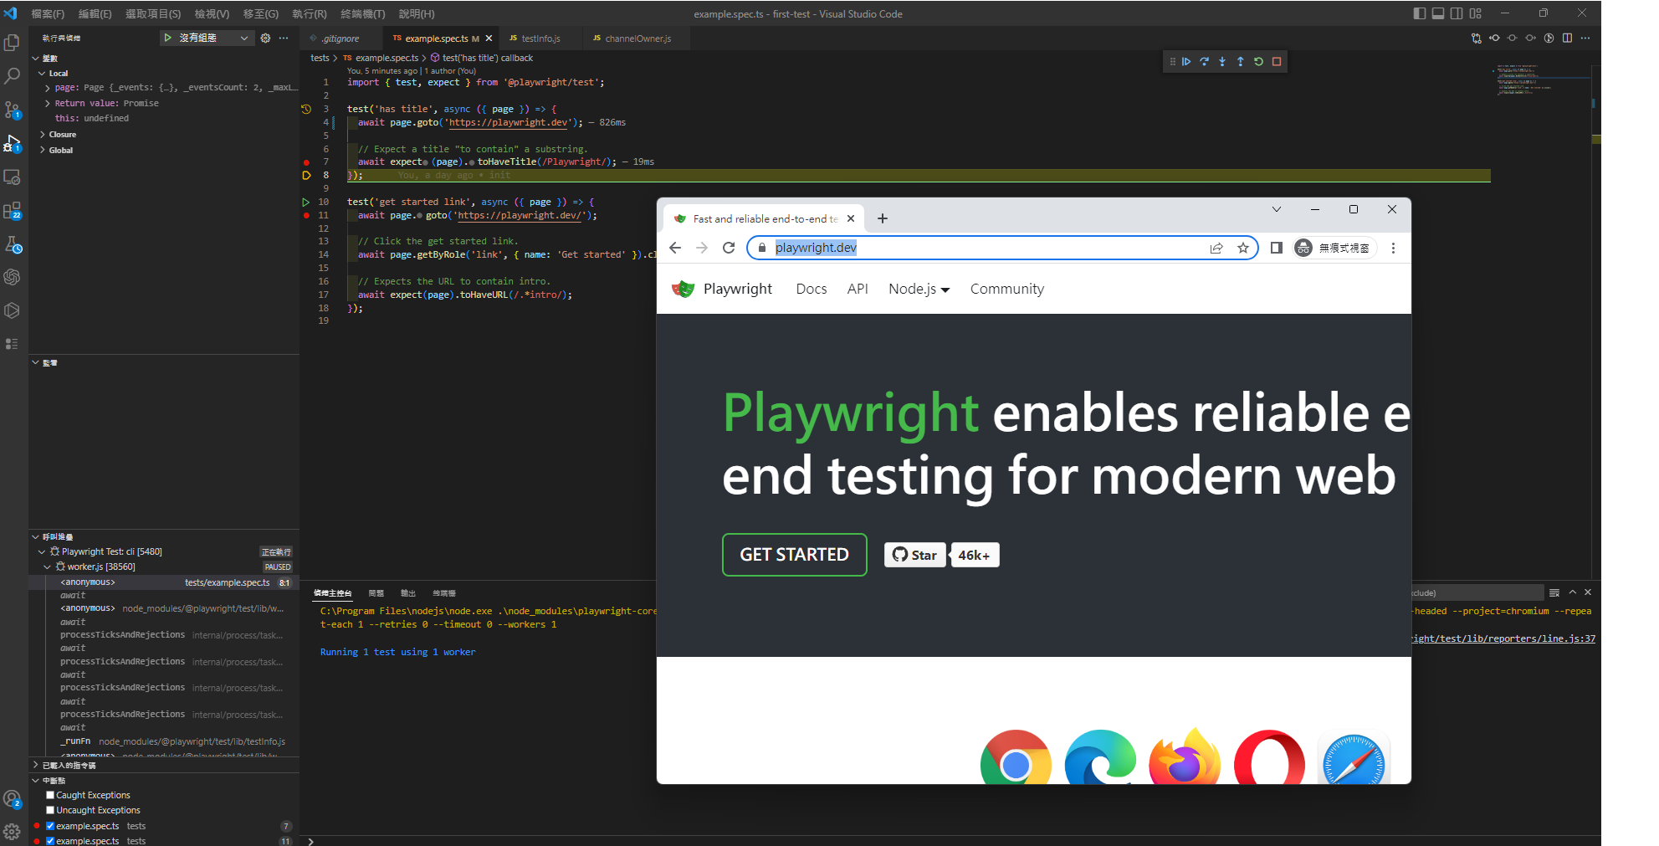The height and width of the screenshot is (846, 1659).
Task: Open Source Control in the activity bar
Action: click(12, 110)
